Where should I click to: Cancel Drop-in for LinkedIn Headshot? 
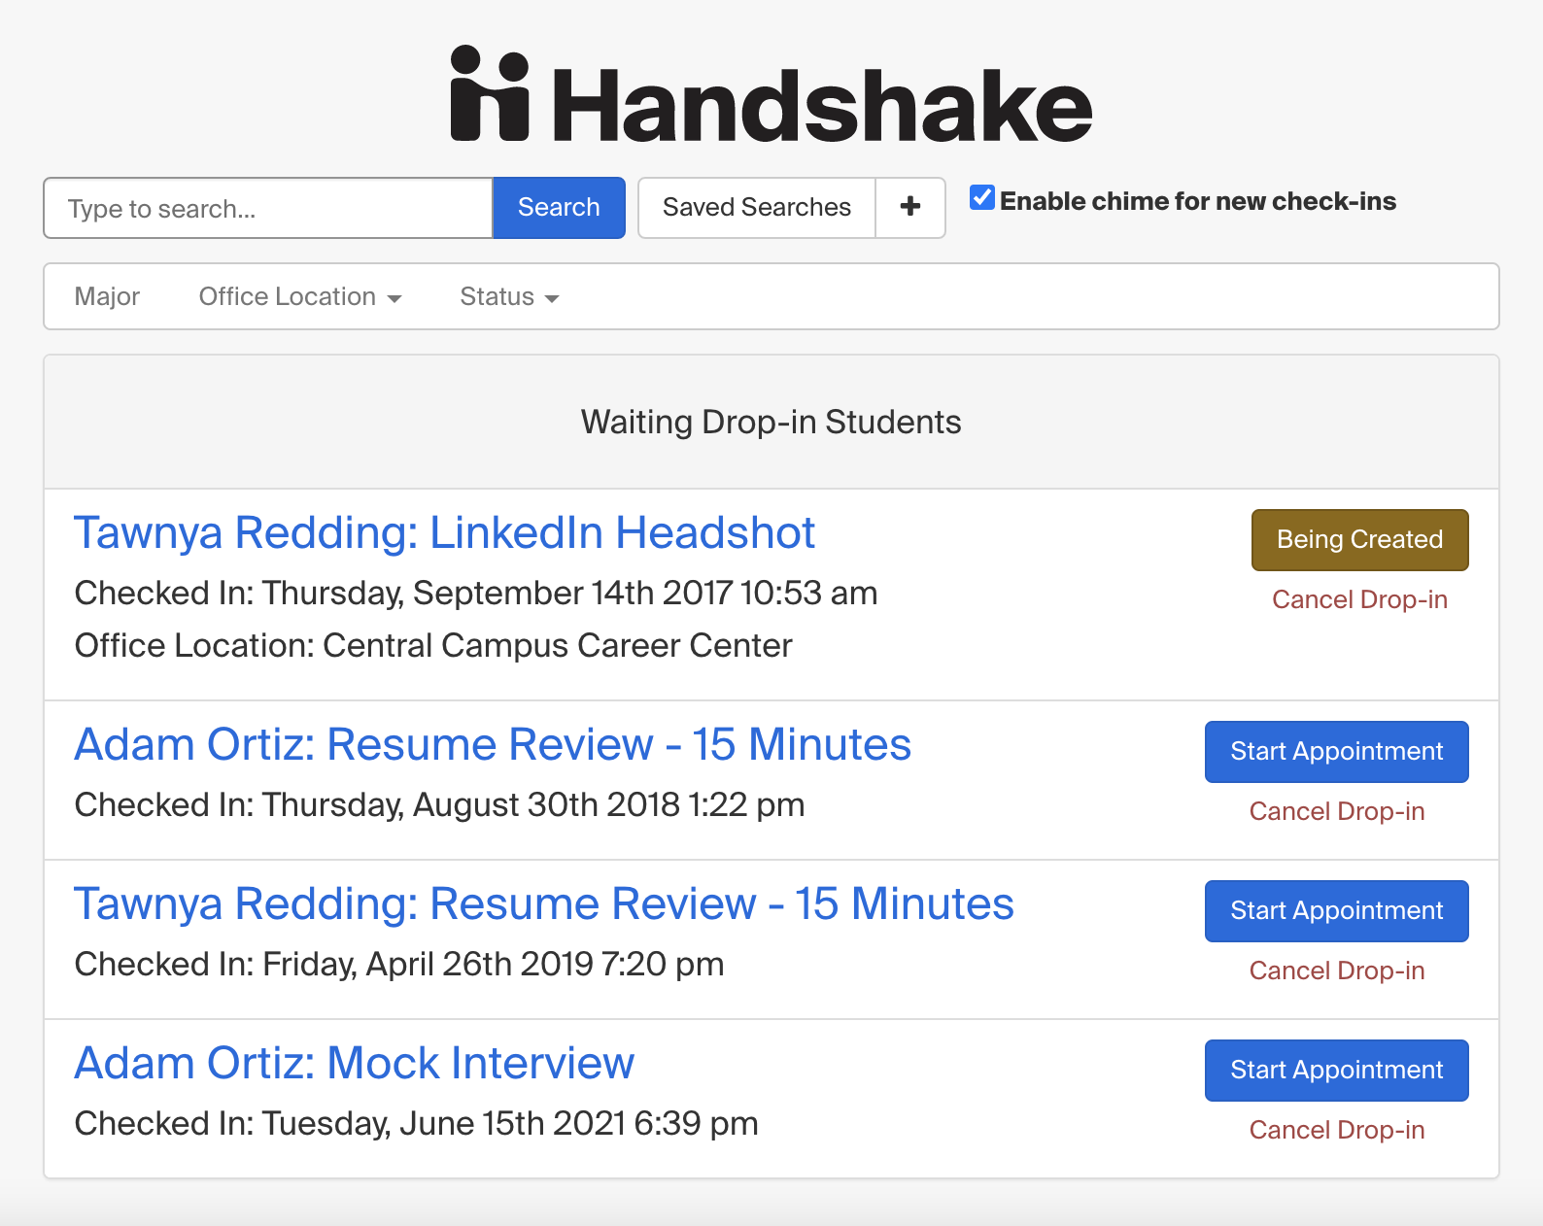point(1359,599)
